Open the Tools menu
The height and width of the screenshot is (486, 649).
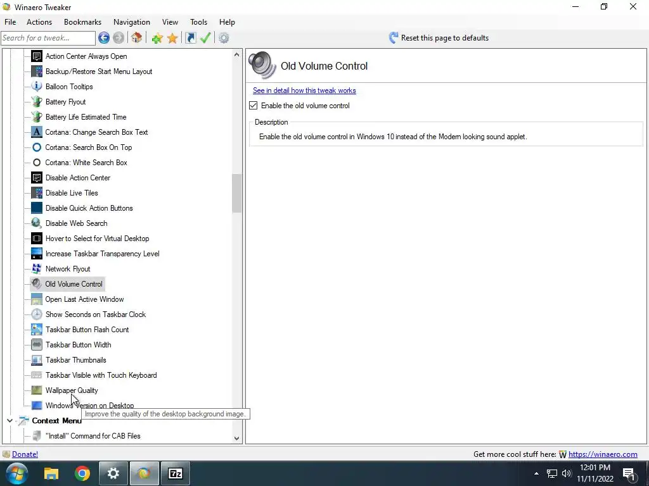coord(198,22)
